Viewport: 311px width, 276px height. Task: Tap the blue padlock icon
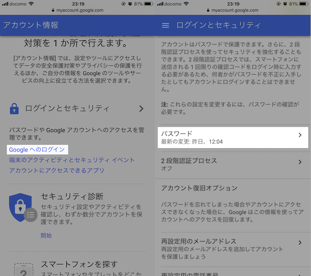click(15, 109)
